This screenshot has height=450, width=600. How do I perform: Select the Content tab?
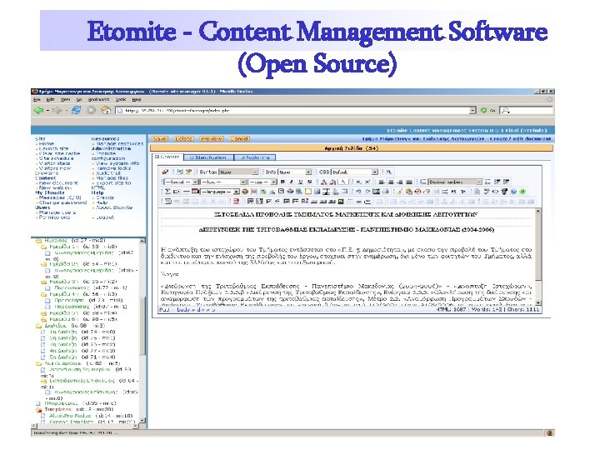coord(167,157)
